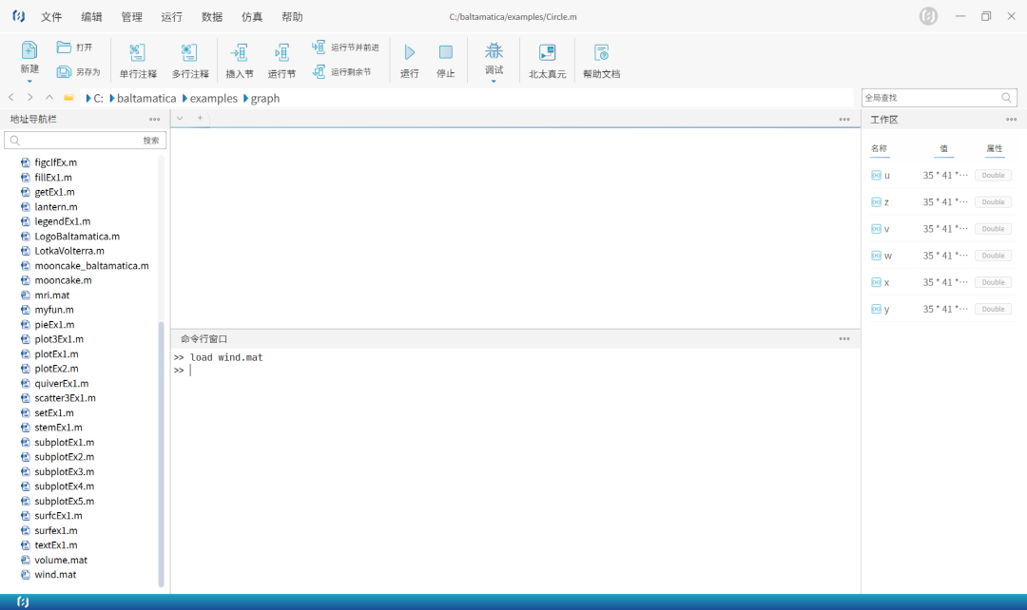Click the Save As (另存为) icon

point(64,72)
